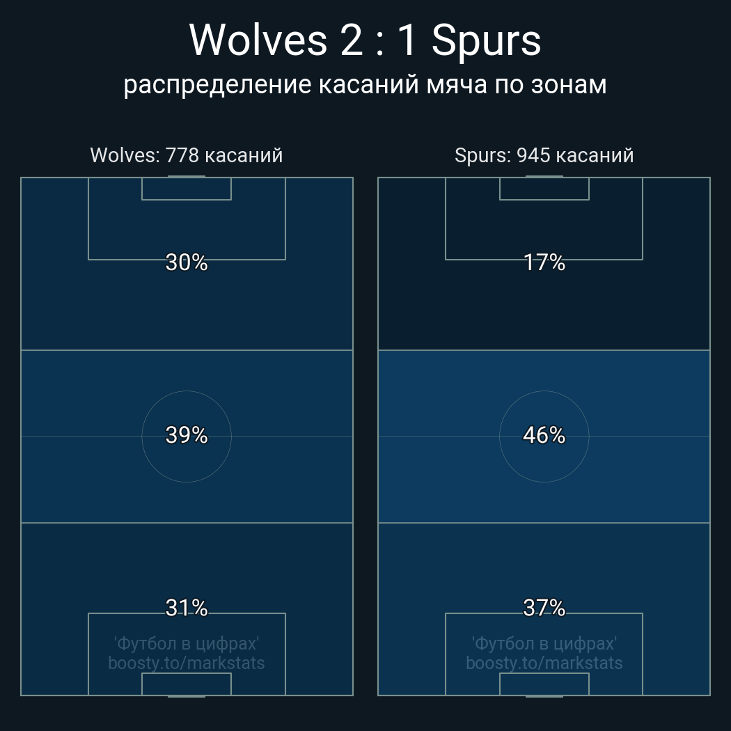Image resolution: width=731 pixels, height=731 pixels.
Task: Click the 'Wolves 2 : 1 Spurs' title
Action: (x=365, y=40)
